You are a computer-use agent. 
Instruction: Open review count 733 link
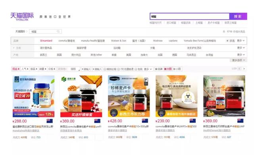(38, 137)
